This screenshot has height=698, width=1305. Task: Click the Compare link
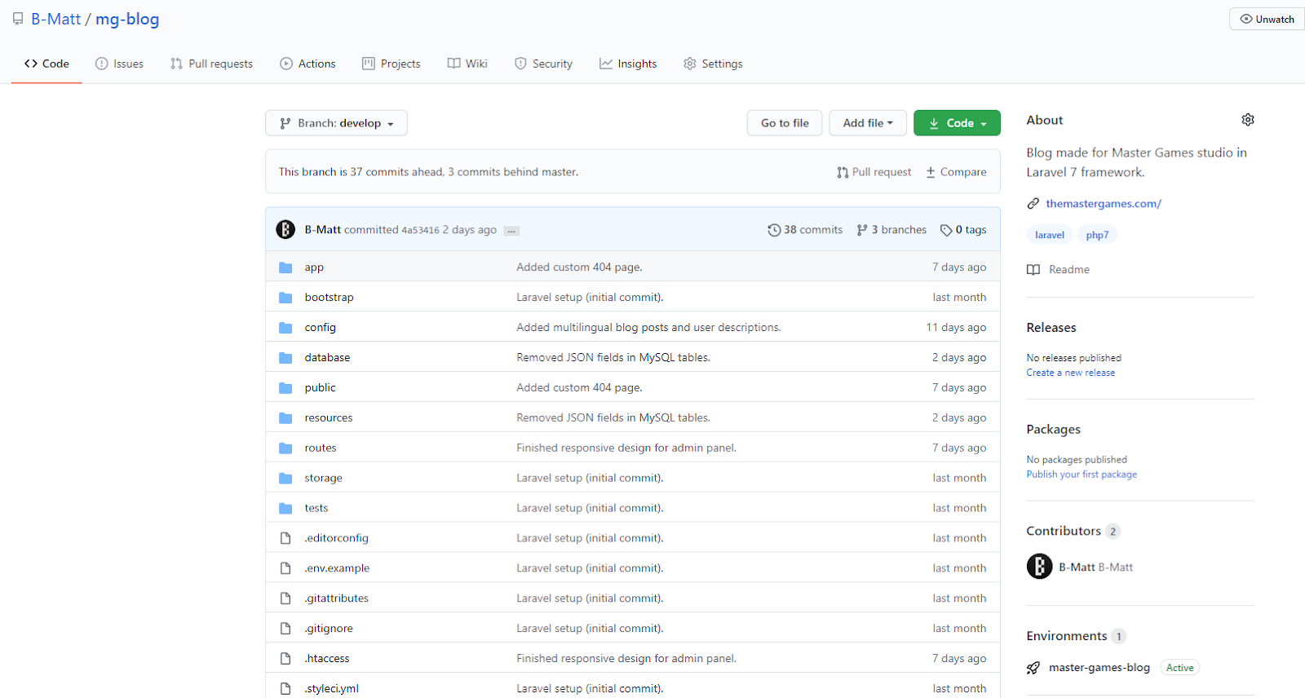(x=956, y=172)
